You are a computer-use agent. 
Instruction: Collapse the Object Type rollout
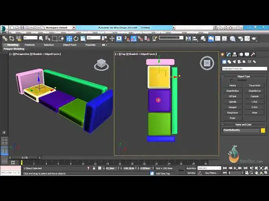tap(244, 76)
